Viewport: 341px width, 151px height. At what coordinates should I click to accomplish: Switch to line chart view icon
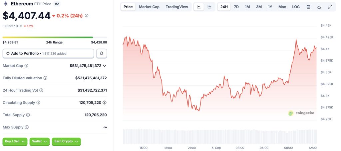[199, 7]
